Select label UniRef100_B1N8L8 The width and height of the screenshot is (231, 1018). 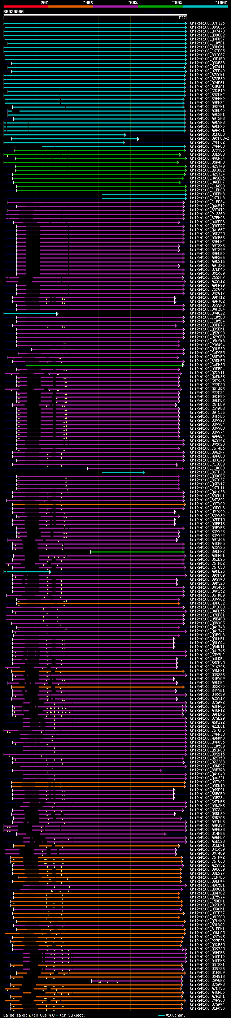207,135
